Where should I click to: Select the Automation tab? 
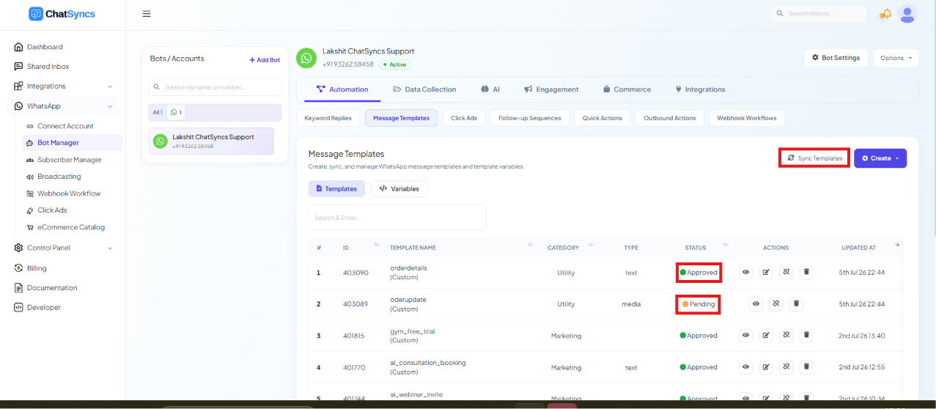pyautogui.click(x=342, y=89)
